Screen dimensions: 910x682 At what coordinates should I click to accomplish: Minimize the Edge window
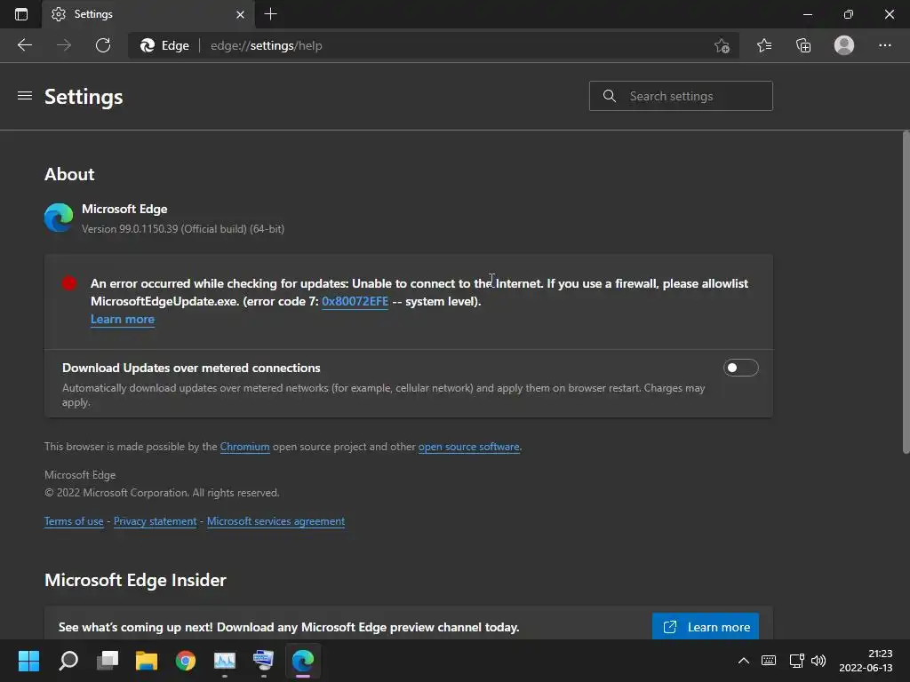click(x=807, y=14)
